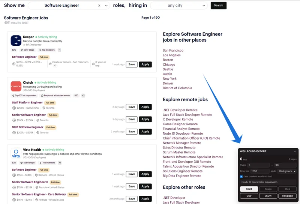Open Chief Information Officer (CIO) Remote link
The image size is (300, 204).
tap(191, 138)
